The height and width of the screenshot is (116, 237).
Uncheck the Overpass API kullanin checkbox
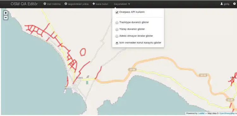[117, 12]
